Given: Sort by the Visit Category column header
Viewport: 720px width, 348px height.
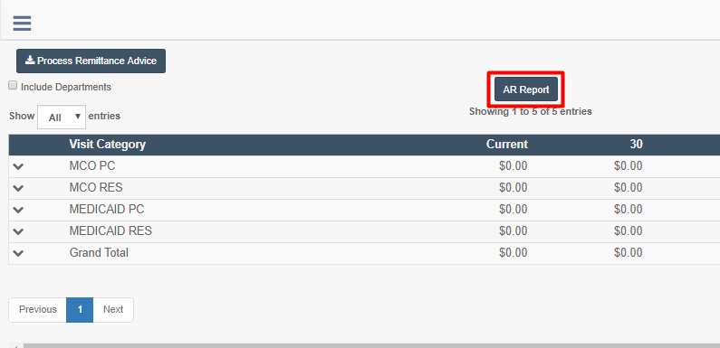Looking at the screenshot, I should tap(108, 145).
